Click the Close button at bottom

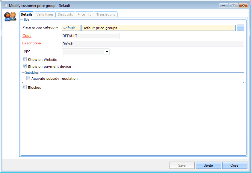[x=234, y=165]
